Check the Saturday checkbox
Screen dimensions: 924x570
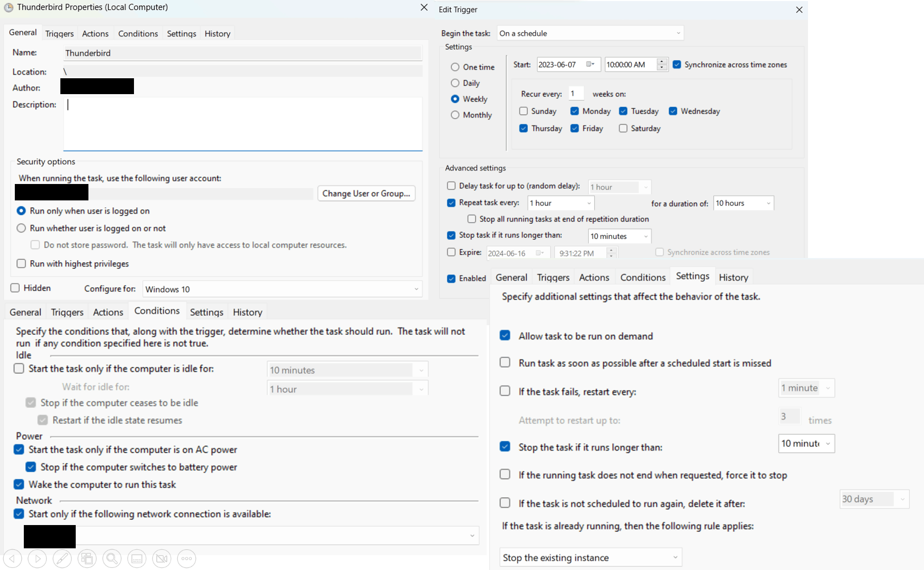click(x=623, y=128)
